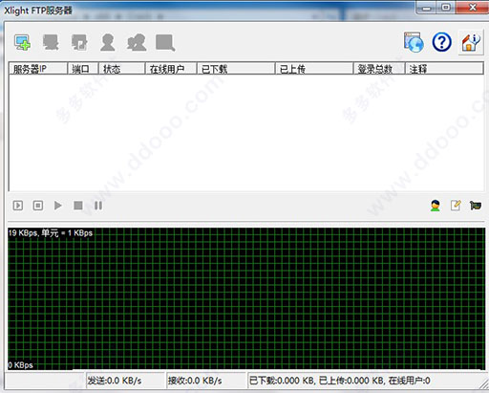
Task: Close the Xlight FTP window
Action: pos(473,8)
